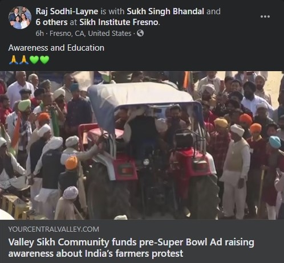Show the 6 others tagged list

51,22
